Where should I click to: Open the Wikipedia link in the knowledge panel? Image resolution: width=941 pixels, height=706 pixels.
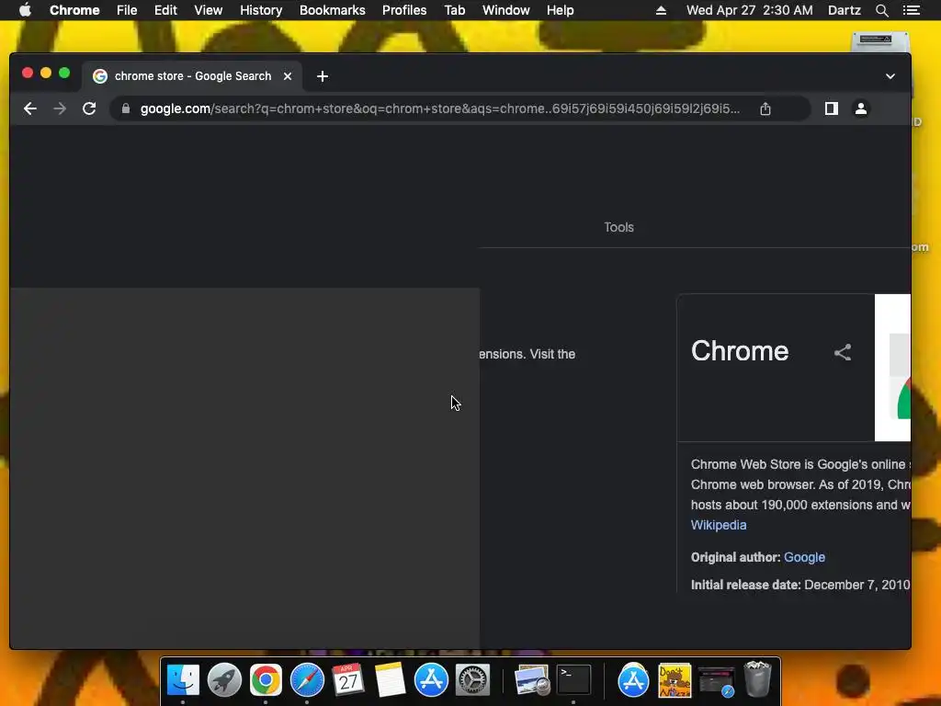(x=719, y=525)
